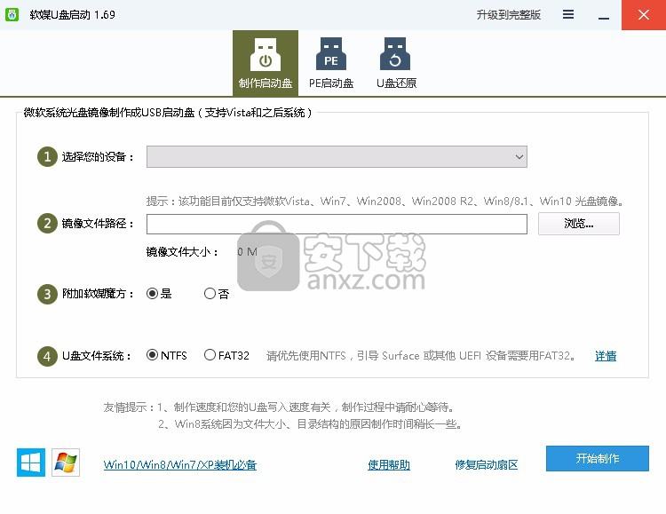Click 升级到完整版 upgrade link

pos(509,15)
